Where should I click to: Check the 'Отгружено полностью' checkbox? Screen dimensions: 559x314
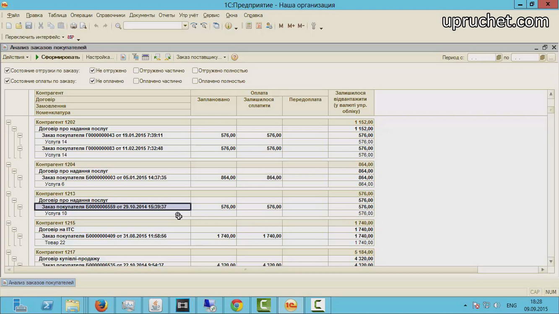195,71
